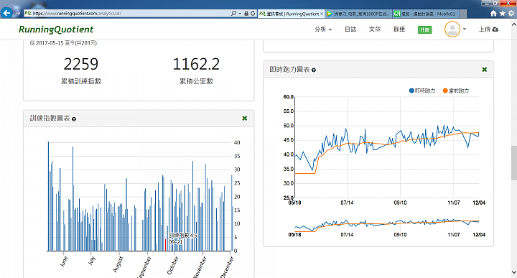Screen dimensions: 517x278
Task: Click the RunningQuotient logo link
Action: [56, 29]
